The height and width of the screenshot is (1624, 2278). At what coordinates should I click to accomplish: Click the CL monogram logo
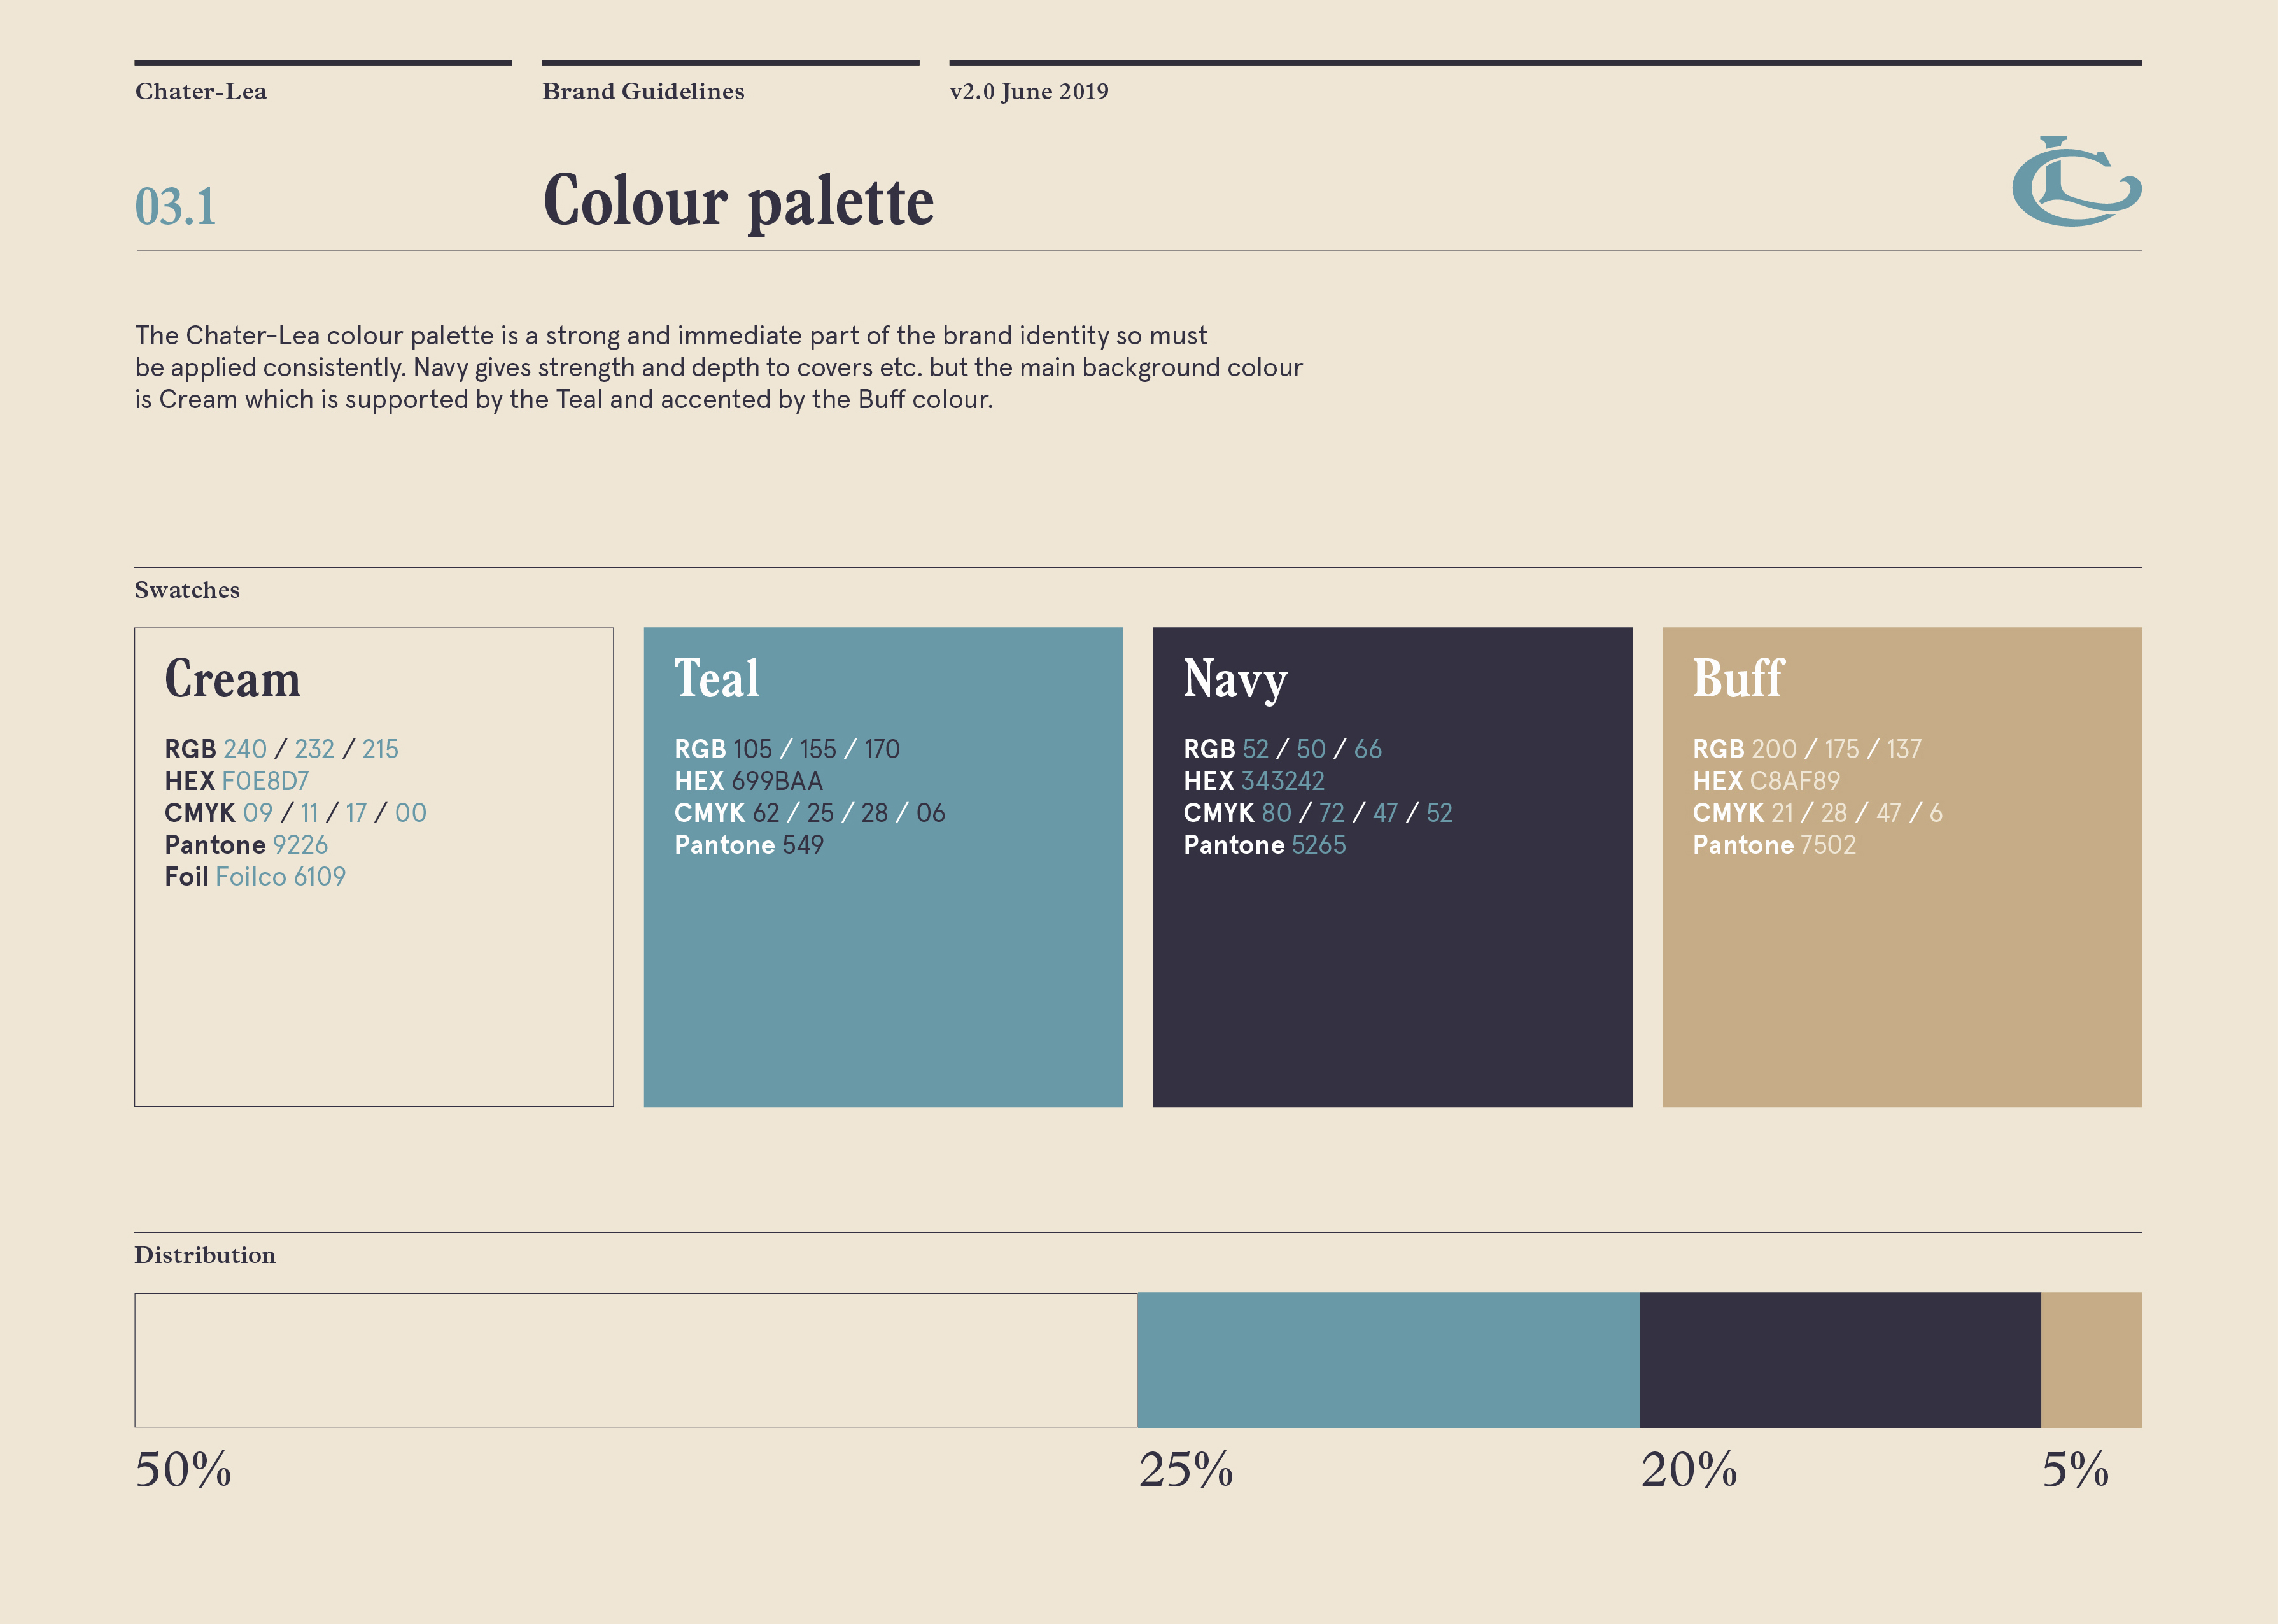click(2075, 182)
